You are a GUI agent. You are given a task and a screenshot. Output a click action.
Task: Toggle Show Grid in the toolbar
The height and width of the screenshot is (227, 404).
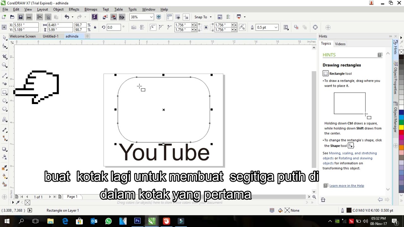178,17
